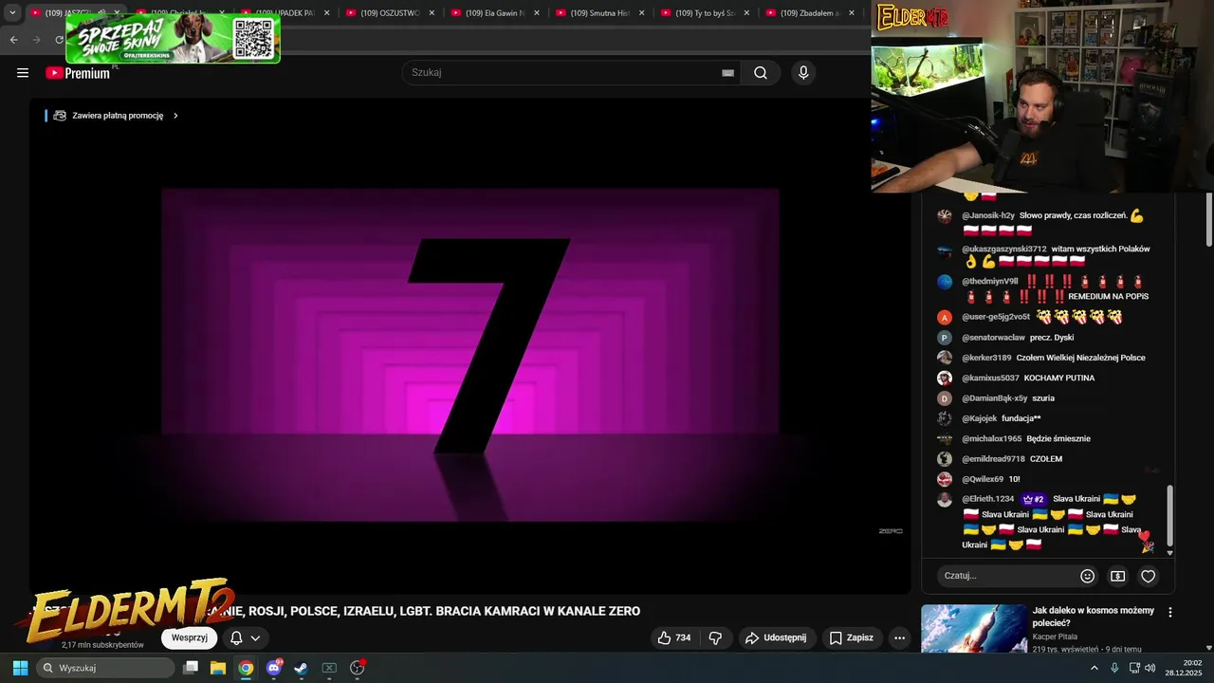The image size is (1214, 683).
Task: Click chat message 'Czołem Wielkiej Niezależnej Polsce'
Action: coord(1080,358)
